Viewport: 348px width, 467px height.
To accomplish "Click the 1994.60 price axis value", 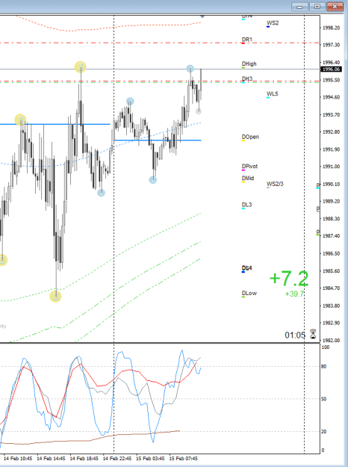I will pos(331,97).
